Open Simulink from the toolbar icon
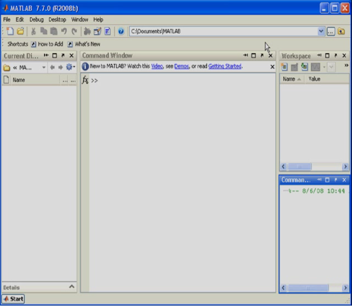352x306 pixels. (87, 31)
